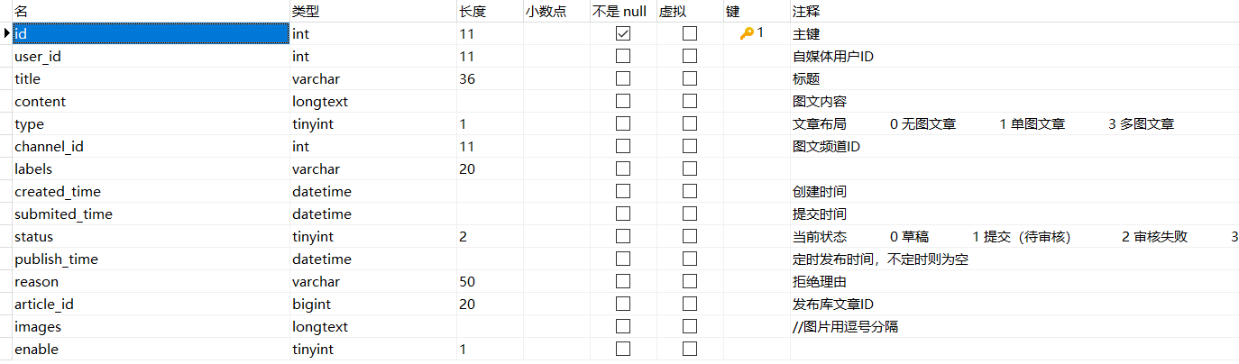The image size is (1239, 364).
Task: Click the empty decimal cell for the labels row
Action: (x=555, y=169)
